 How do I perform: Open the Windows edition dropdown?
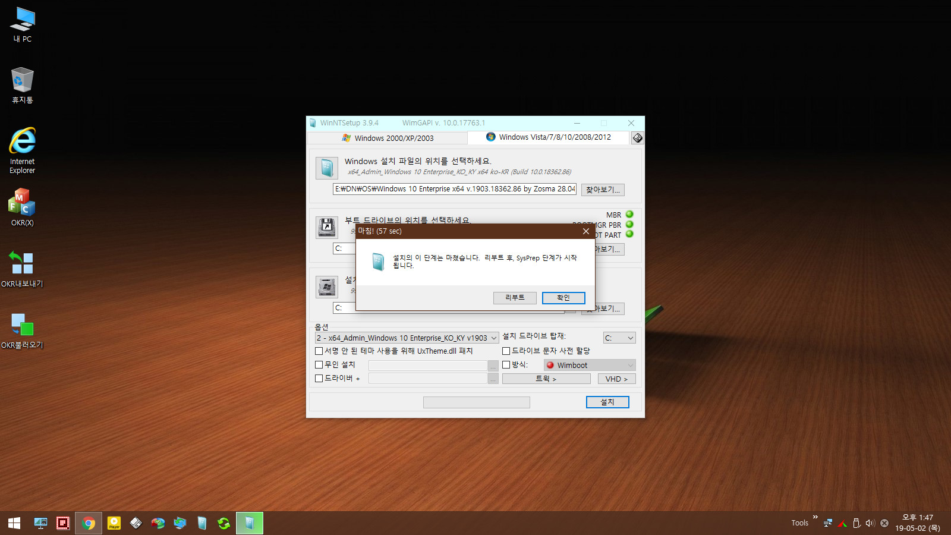[x=407, y=338]
